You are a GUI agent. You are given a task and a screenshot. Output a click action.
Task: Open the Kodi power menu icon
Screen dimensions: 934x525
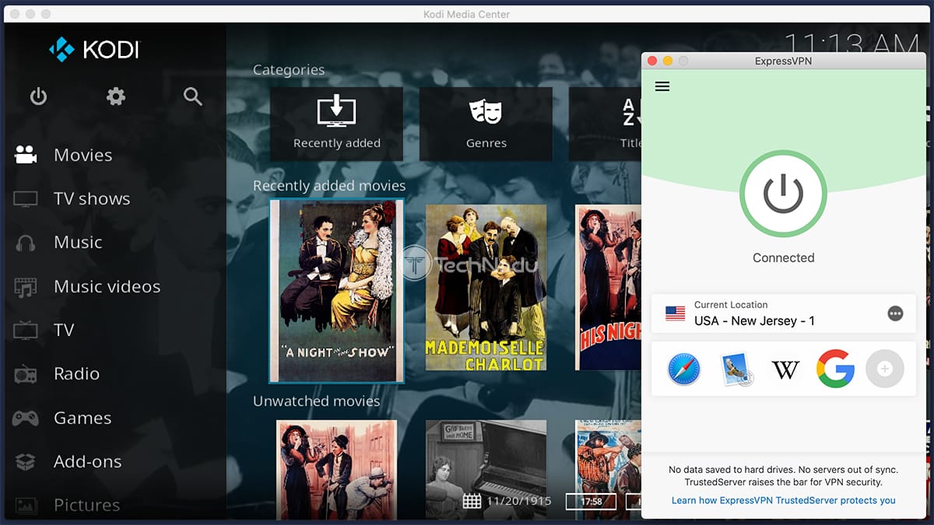coord(38,96)
